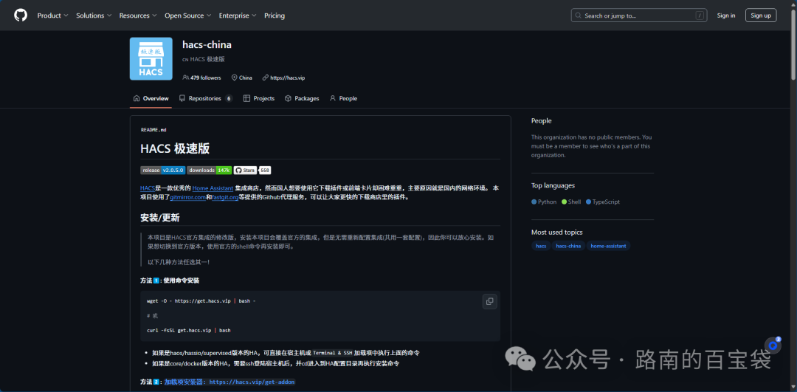797x392 pixels.
Task: Switch to the Packages tab
Action: 302,99
